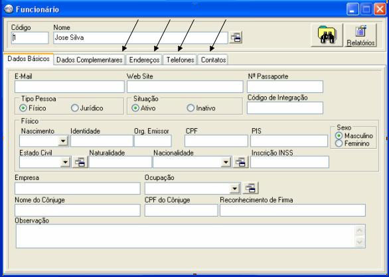Click the Funcionário window title icon

pos(9,9)
